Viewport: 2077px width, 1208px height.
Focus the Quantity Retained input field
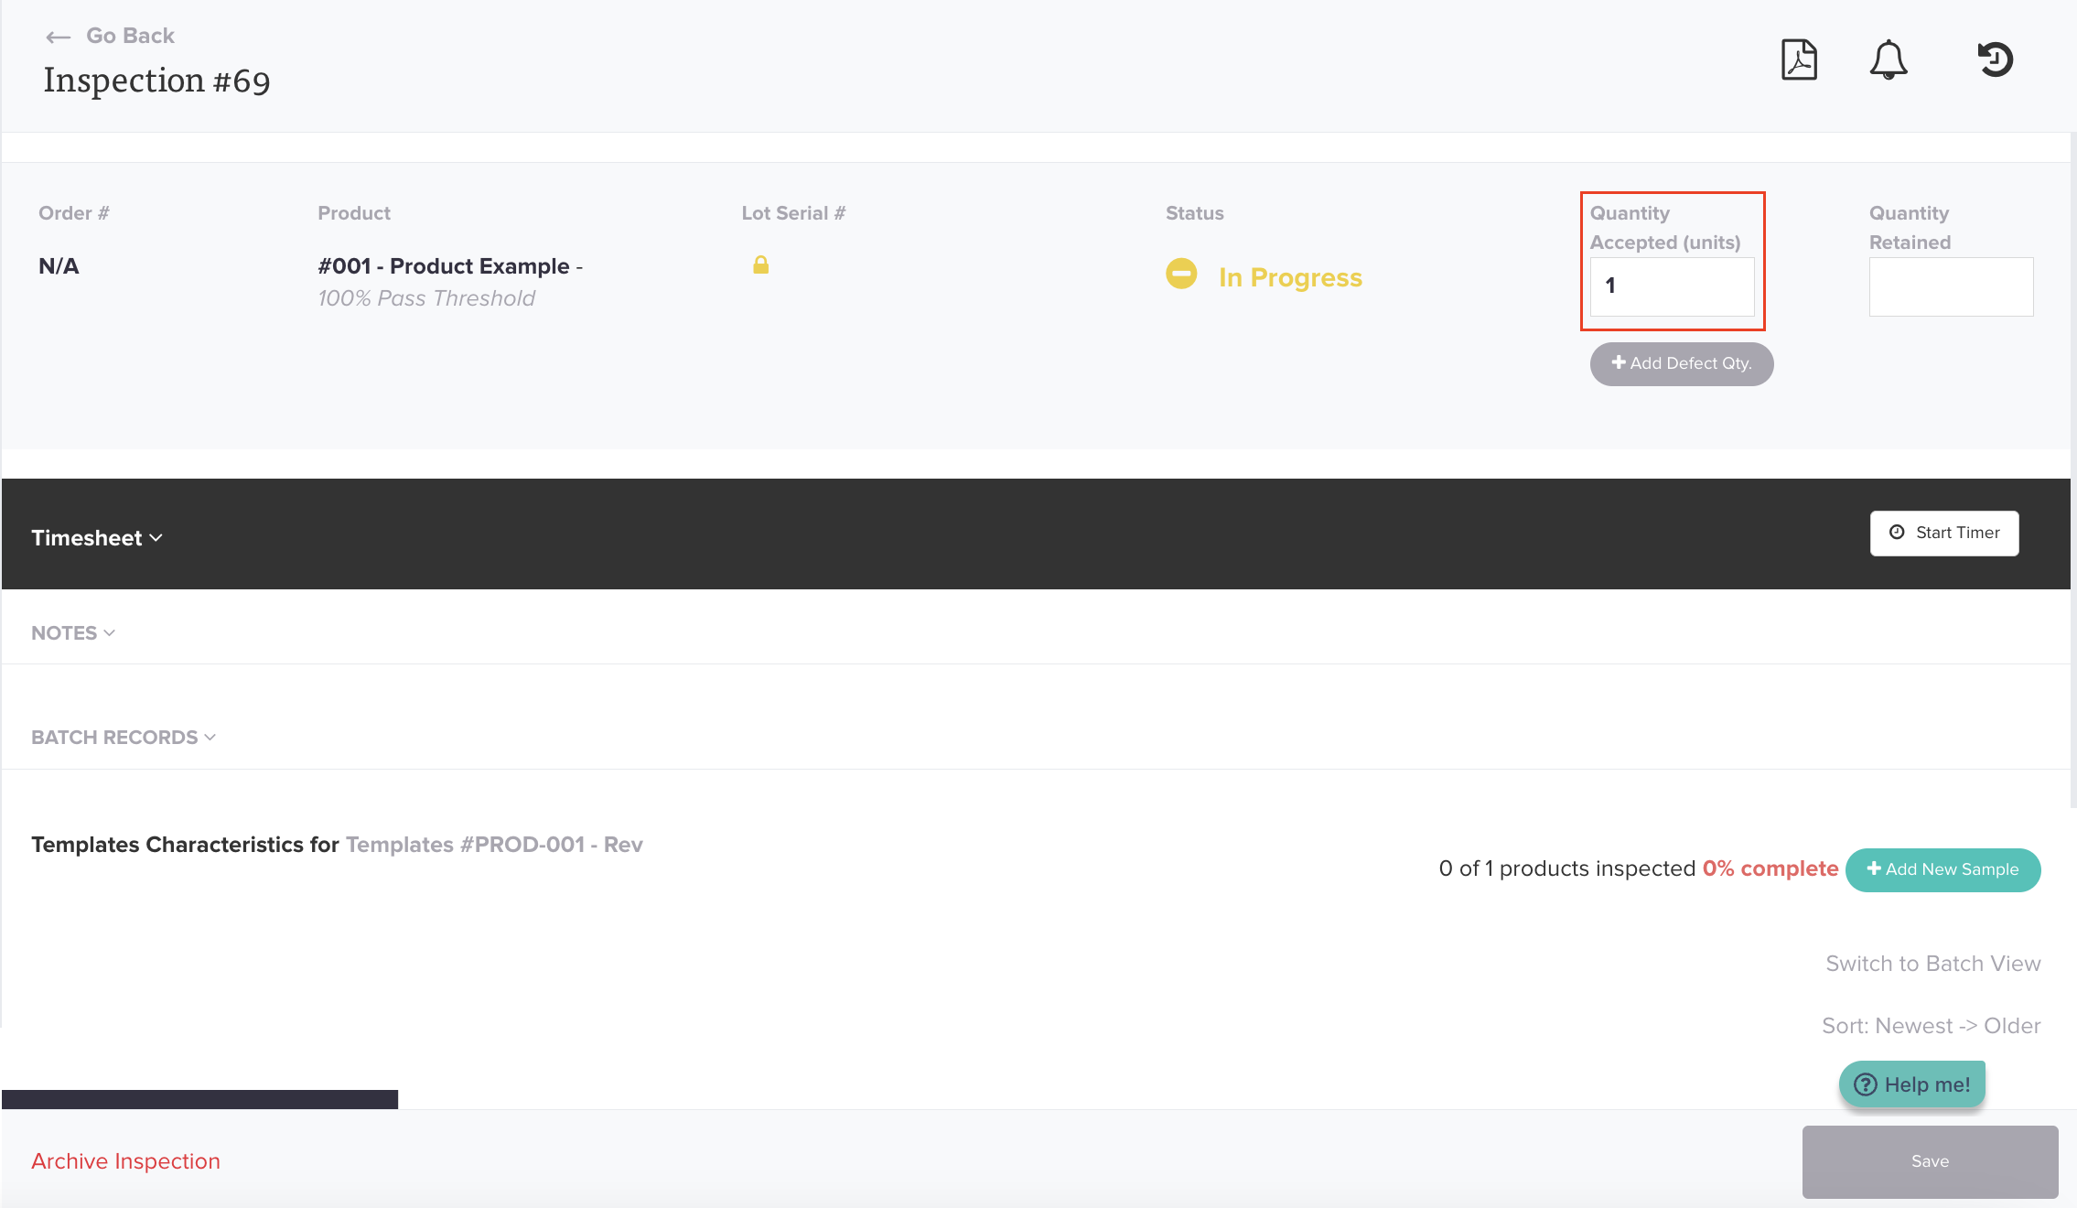click(x=1951, y=286)
